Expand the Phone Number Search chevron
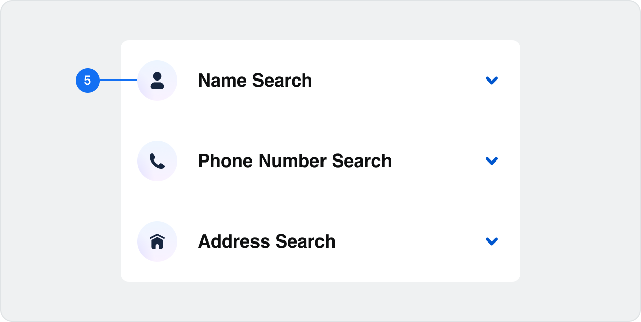Image resolution: width=641 pixels, height=322 pixels. [x=491, y=161]
